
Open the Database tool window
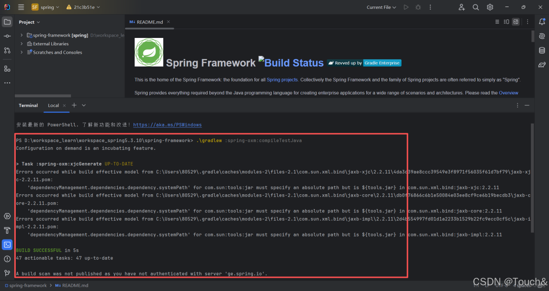(542, 50)
